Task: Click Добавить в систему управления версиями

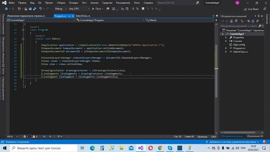Action: point(232,142)
